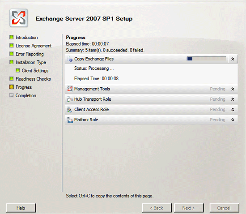Click 'Elapsed time: 00:00:07' text
This screenshot has width=246, height=214.
tap(87, 44)
